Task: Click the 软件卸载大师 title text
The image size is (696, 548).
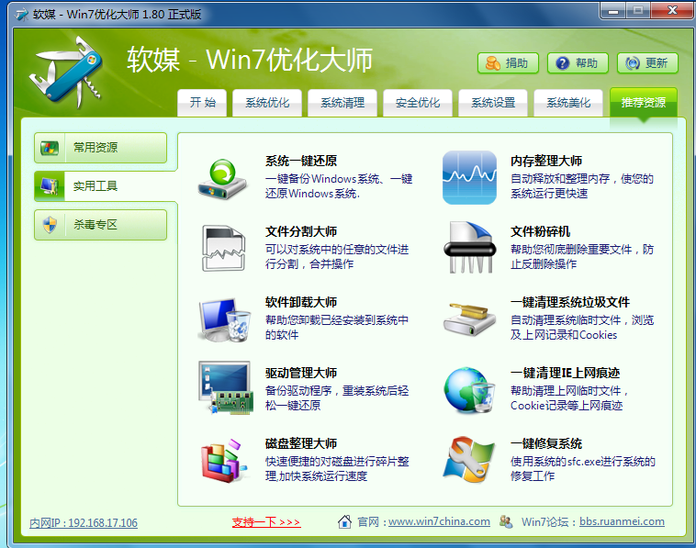Action: 301,302
